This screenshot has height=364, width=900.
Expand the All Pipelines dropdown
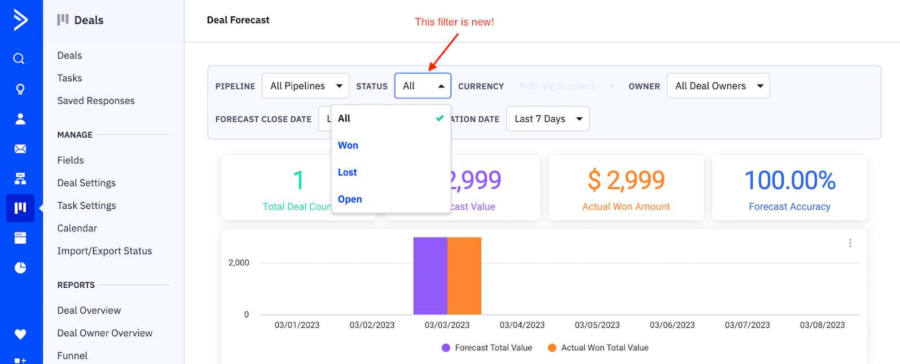[306, 86]
